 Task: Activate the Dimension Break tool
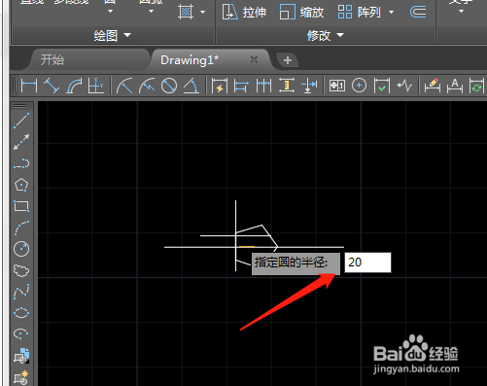tap(309, 87)
